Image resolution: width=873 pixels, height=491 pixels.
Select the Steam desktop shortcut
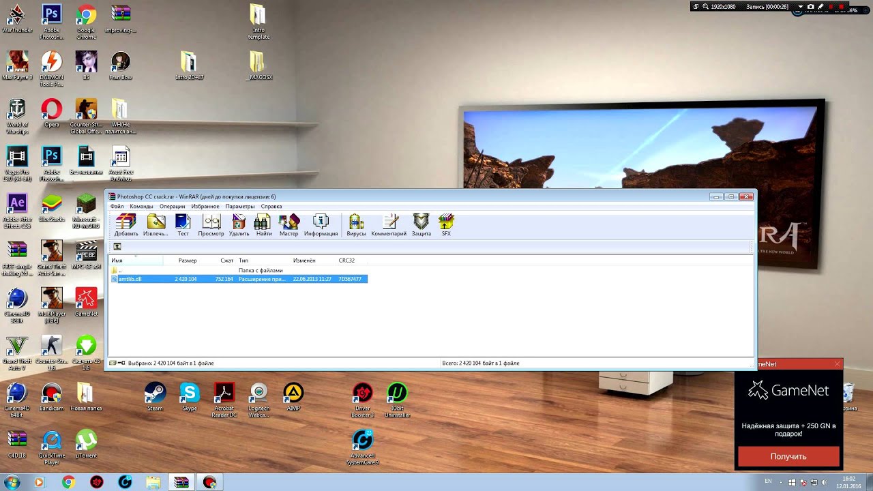click(155, 396)
